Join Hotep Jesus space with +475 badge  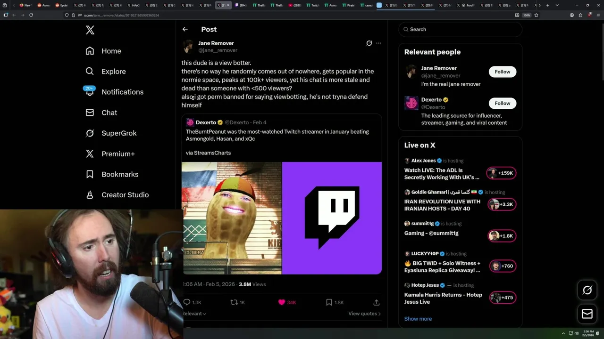point(503,298)
